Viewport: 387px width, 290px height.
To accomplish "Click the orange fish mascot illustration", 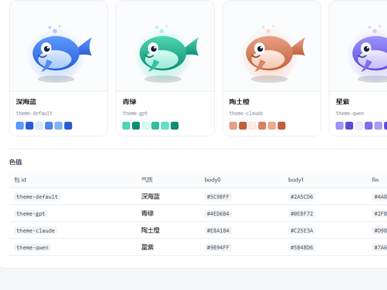I will coord(273,53).
